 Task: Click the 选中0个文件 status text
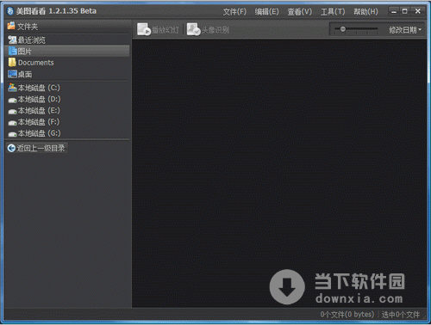point(401,315)
